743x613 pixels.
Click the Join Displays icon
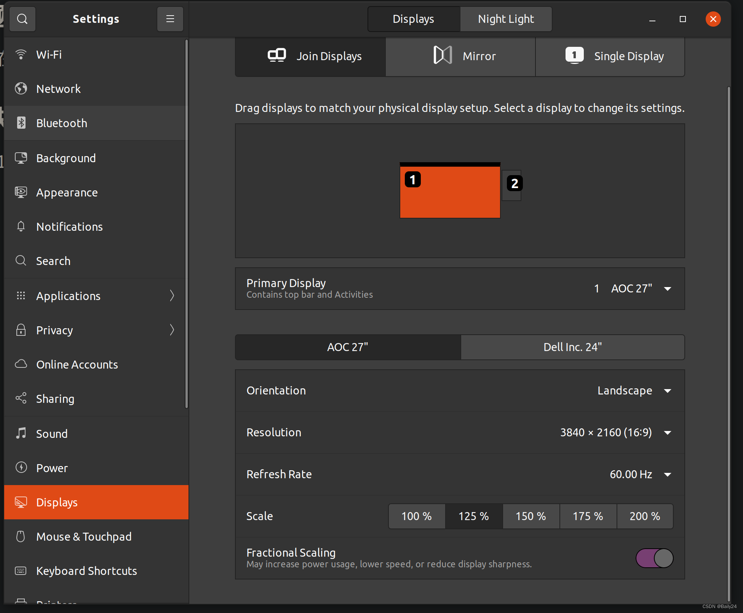coord(278,56)
